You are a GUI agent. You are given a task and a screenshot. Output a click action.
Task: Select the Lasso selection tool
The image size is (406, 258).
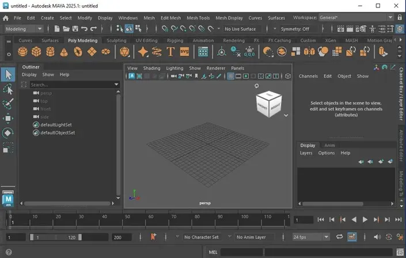point(8,89)
